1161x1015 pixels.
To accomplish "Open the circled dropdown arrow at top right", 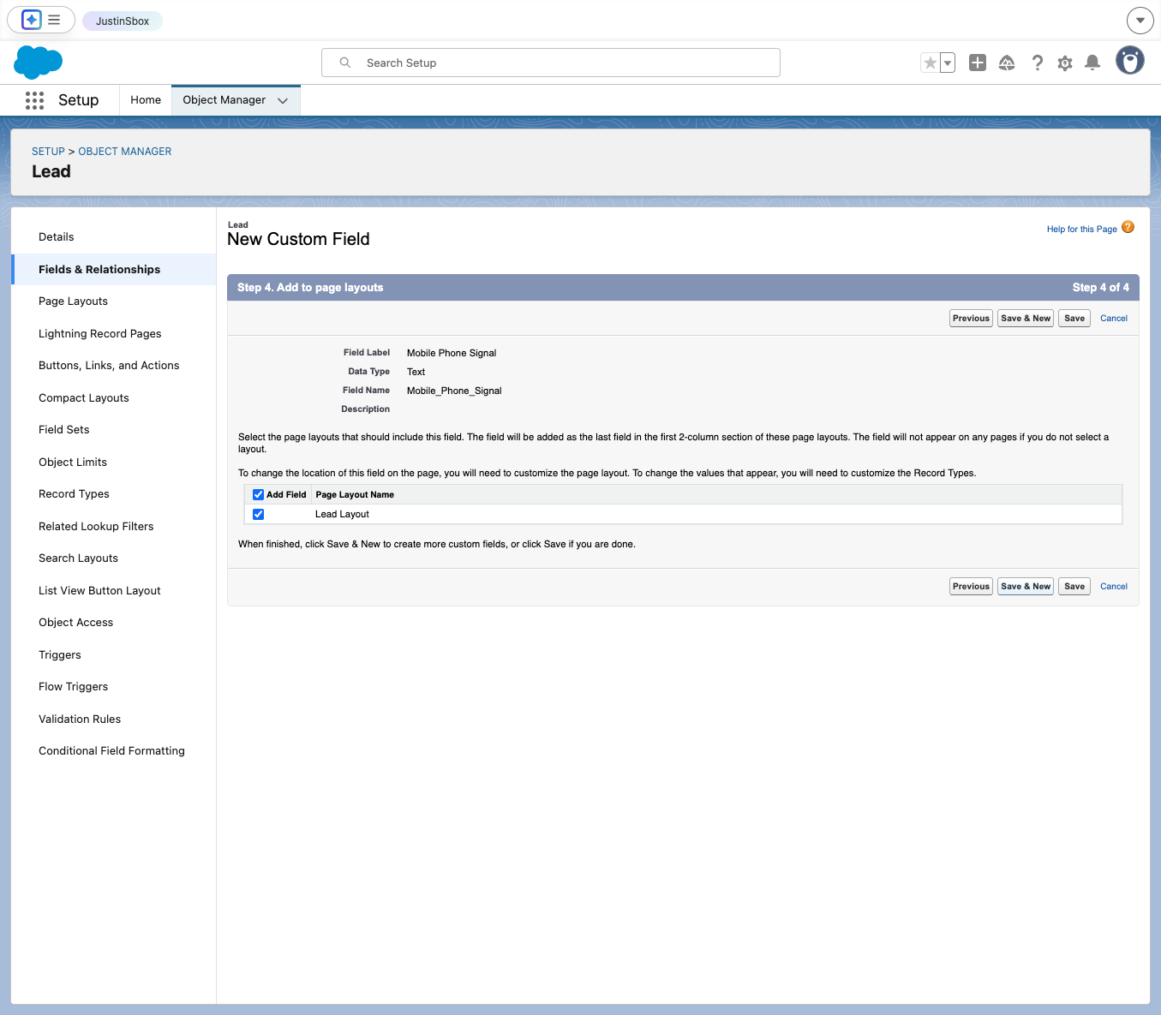I will [1140, 20].
